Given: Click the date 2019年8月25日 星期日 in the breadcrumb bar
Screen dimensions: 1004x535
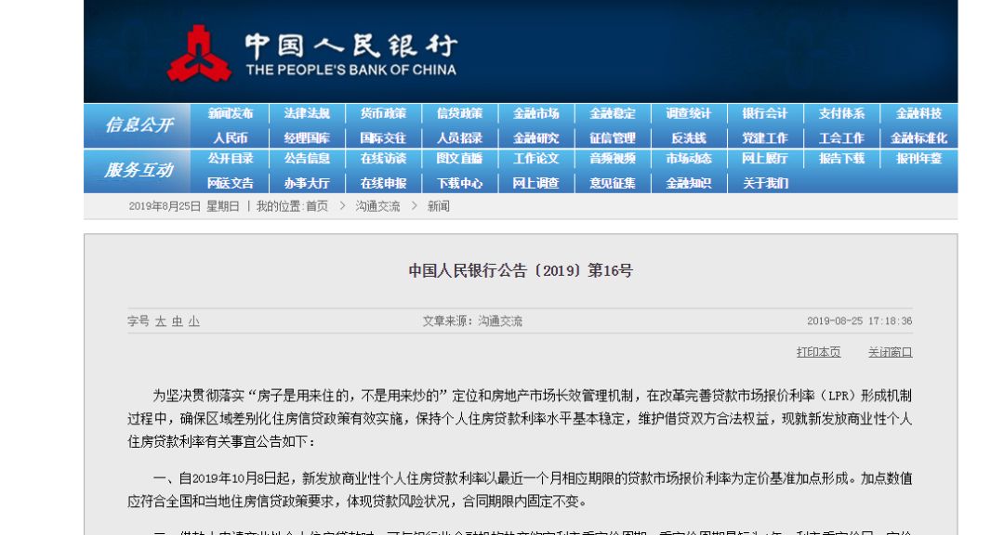Looking at the screenshot, I should pyautogui.click(x=184, y=206).
